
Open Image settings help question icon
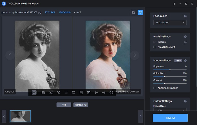[x=185, y=61]
